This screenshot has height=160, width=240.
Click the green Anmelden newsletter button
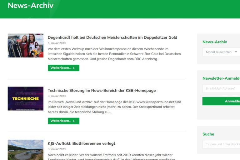click(221, 101)
